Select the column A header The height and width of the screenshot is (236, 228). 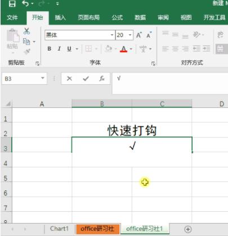point(42,103)
